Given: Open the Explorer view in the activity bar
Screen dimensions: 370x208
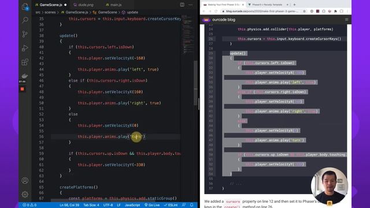Looking at the screenshot, I should 25,6.
